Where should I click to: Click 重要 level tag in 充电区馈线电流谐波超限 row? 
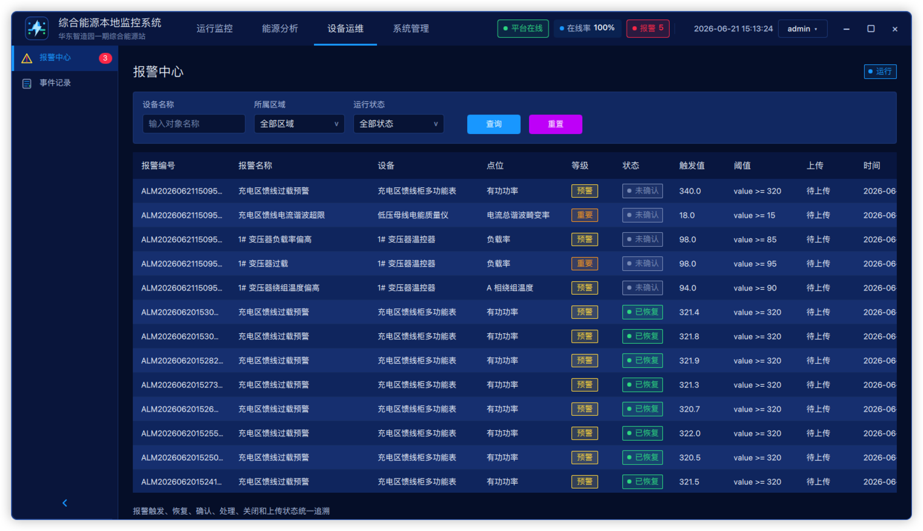585,215
